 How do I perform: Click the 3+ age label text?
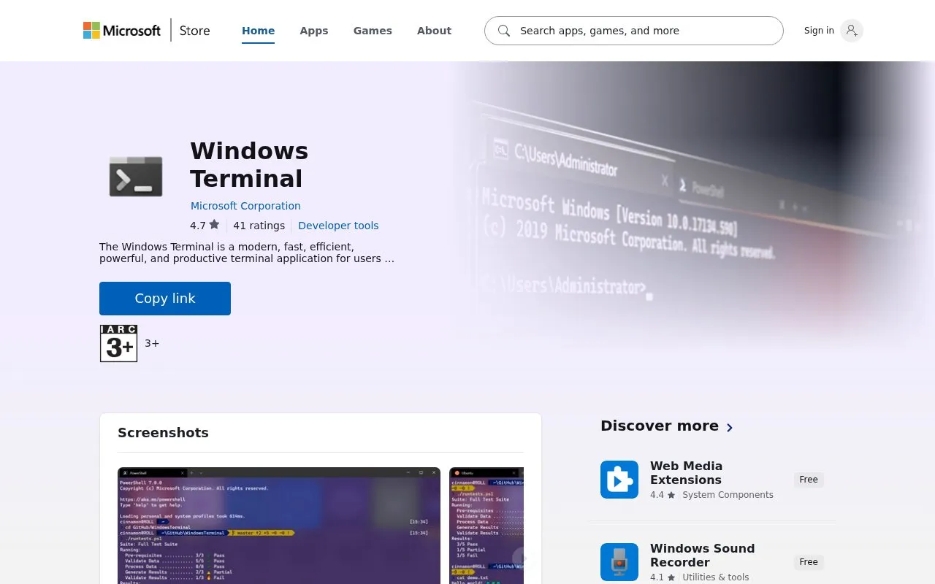click(x=152, y=343)
